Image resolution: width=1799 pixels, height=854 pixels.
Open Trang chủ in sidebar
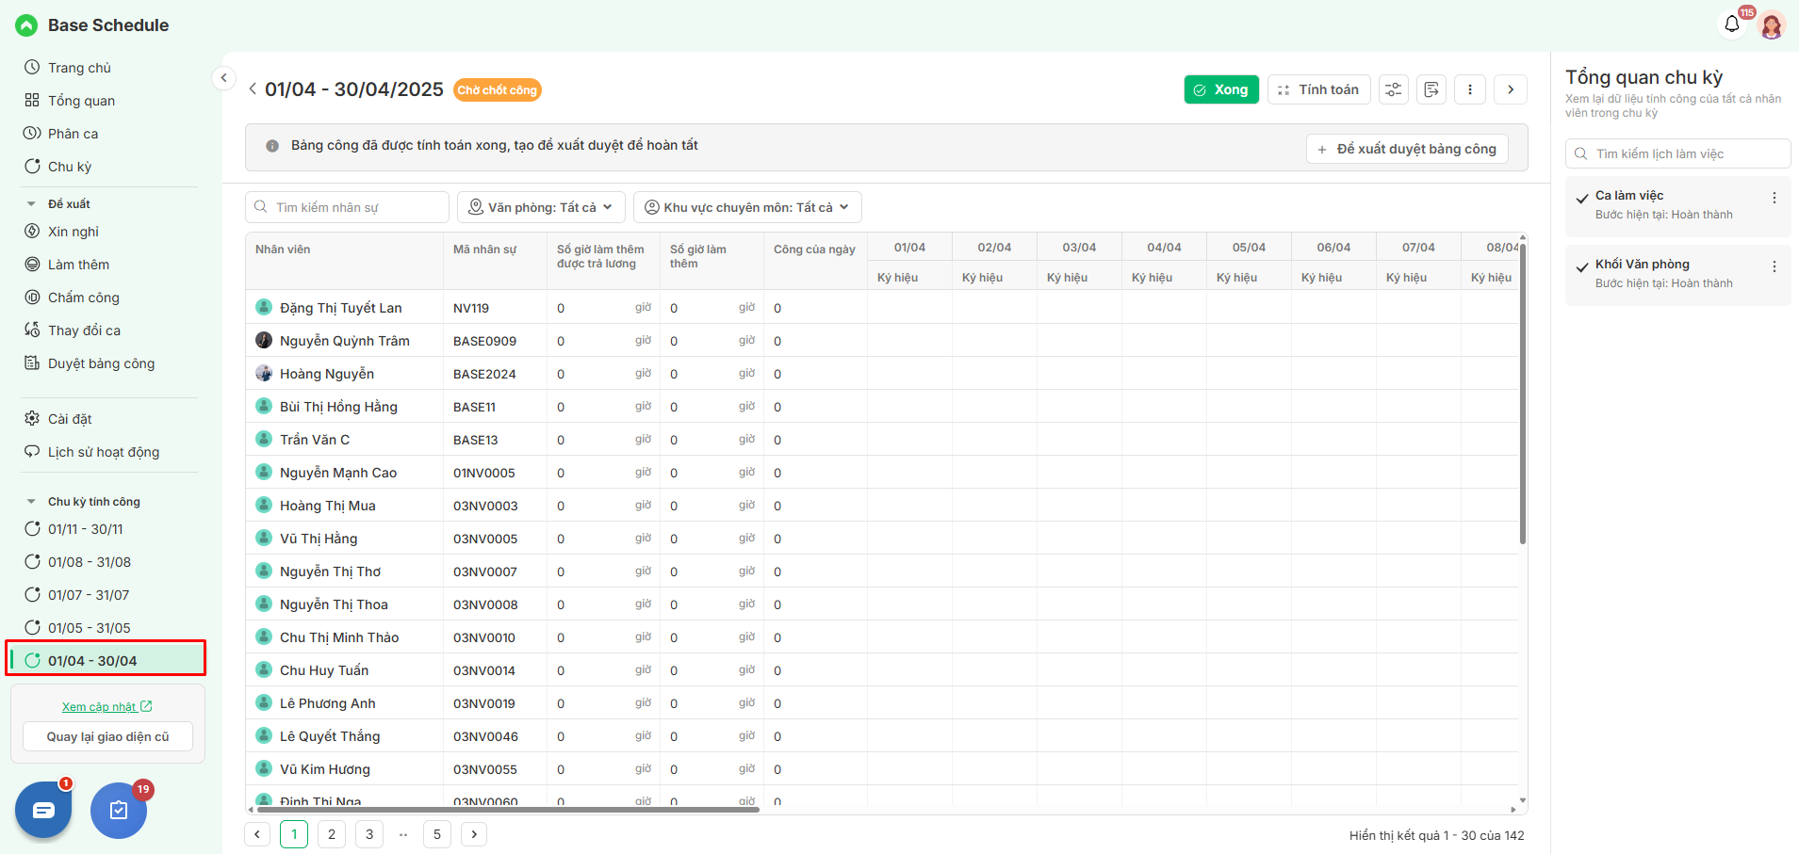pyautogui.click(x=79, y=68)
